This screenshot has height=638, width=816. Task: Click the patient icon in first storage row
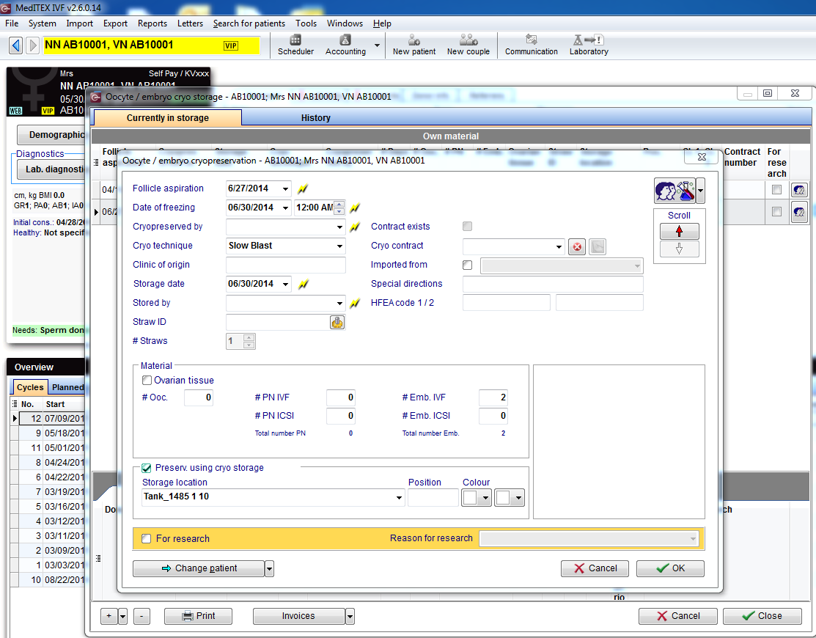pyautogui.click(x=799, y=190)
